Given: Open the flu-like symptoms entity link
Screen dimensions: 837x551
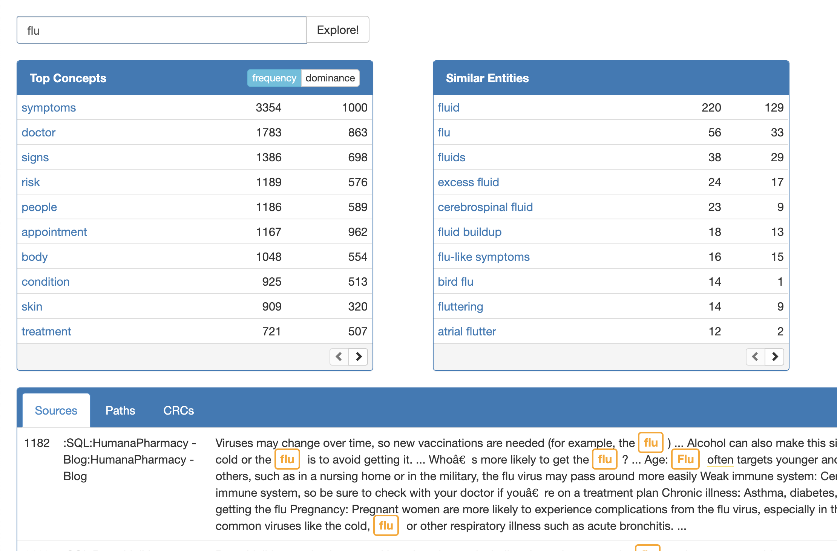Looking at the screenshot, I should (x=483, y=257).
